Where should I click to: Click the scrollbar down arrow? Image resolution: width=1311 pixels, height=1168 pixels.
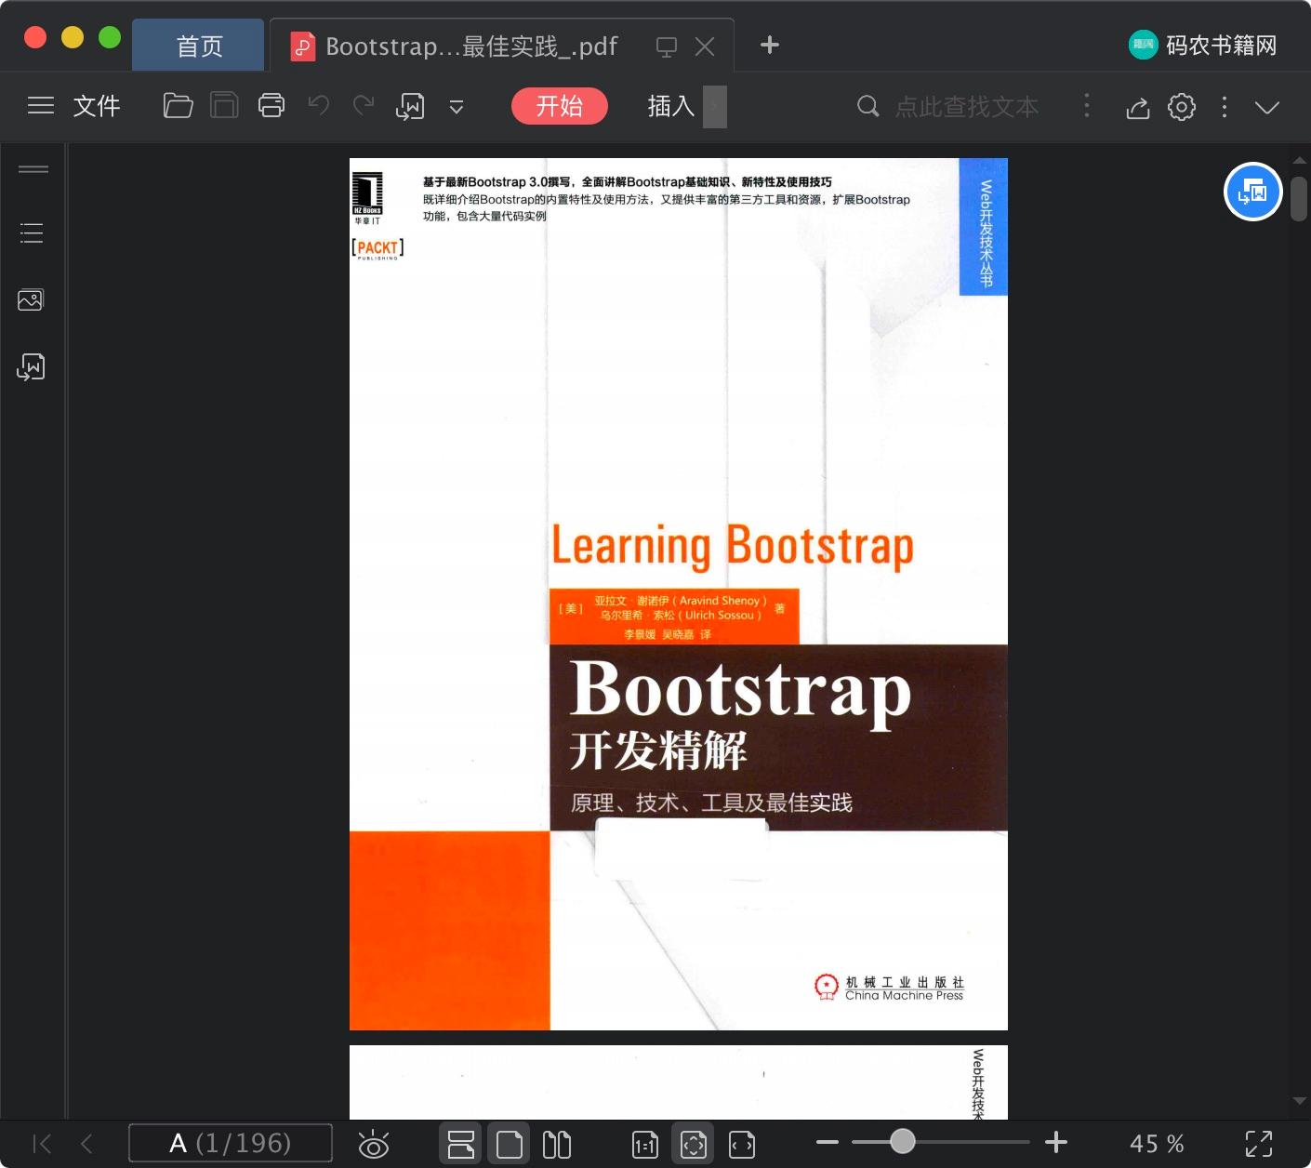pos(1299,1100)
